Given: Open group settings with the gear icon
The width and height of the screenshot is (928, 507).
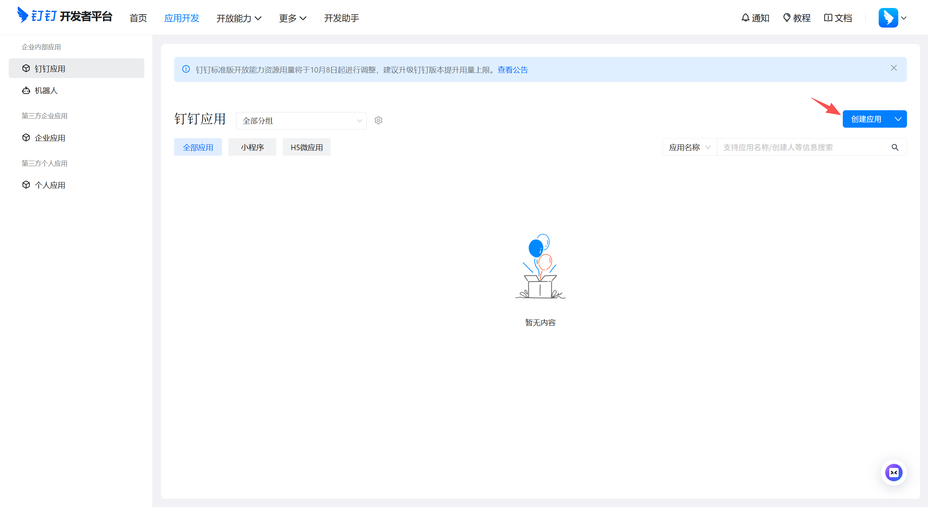Looking at the screenshot, I should [x=379, y=120].
